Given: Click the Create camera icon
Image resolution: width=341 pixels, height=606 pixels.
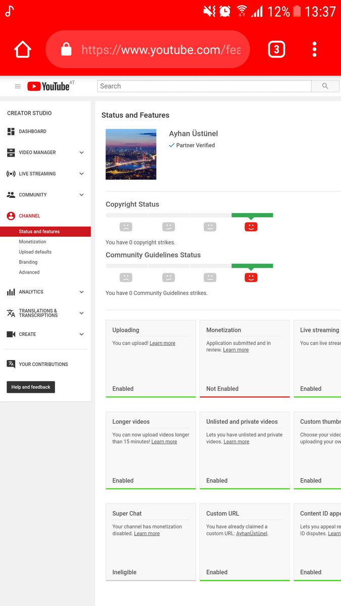Looking at the screenshot, I should click(11, 334).
